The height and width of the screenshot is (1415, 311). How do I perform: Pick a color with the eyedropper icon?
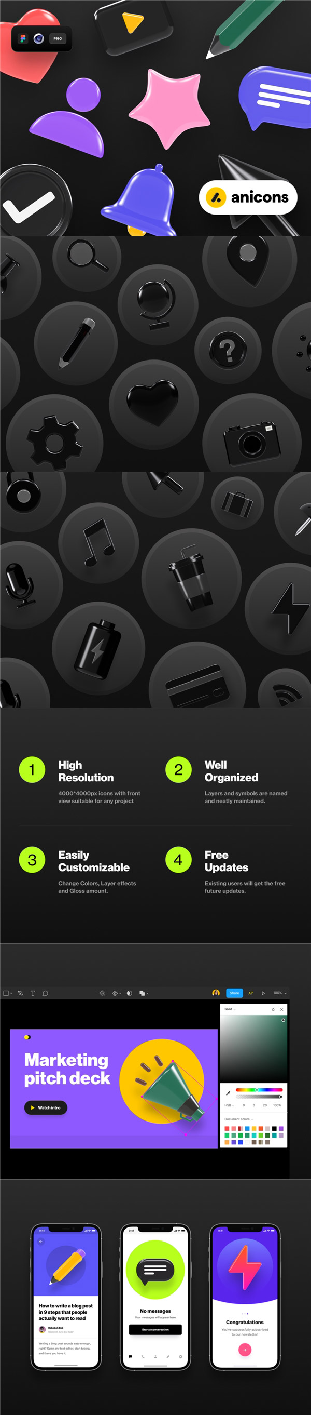pos(228,1092)
